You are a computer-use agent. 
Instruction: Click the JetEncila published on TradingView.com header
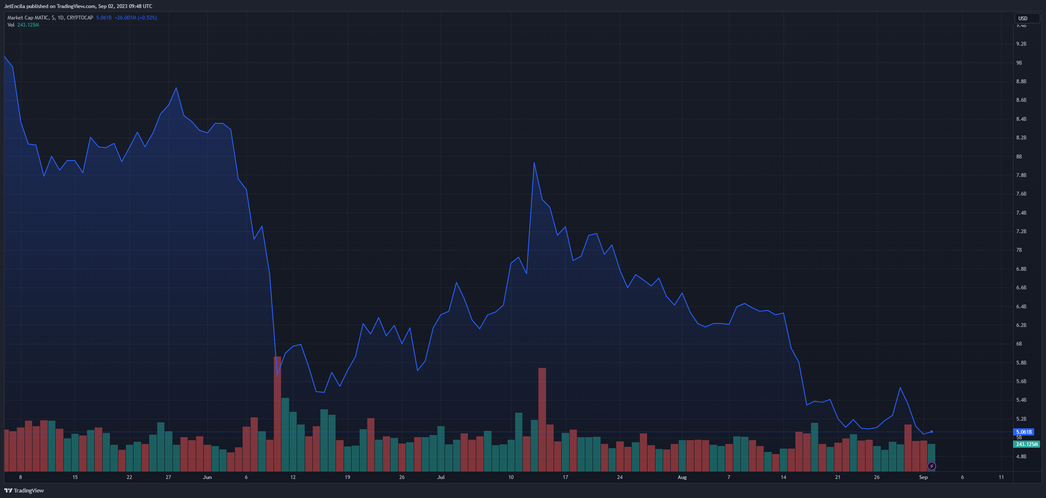pos(78,6)
